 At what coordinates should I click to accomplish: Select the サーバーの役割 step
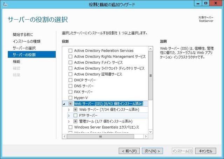[x=32, y=55]
